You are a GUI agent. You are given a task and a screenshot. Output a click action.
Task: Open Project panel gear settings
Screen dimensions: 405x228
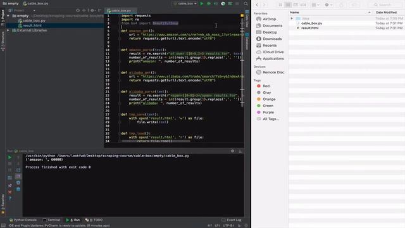(x=92, y=10)
